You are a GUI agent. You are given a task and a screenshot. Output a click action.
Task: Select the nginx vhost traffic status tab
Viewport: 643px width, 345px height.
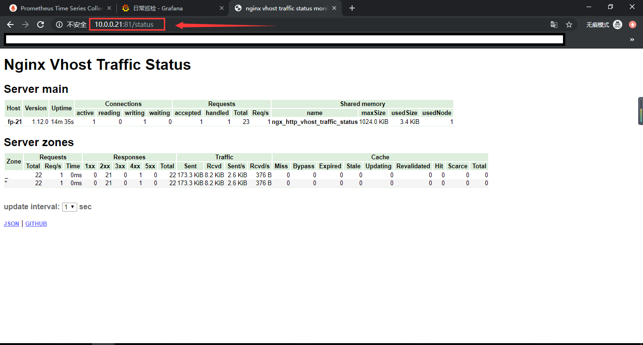click(285, 8)
